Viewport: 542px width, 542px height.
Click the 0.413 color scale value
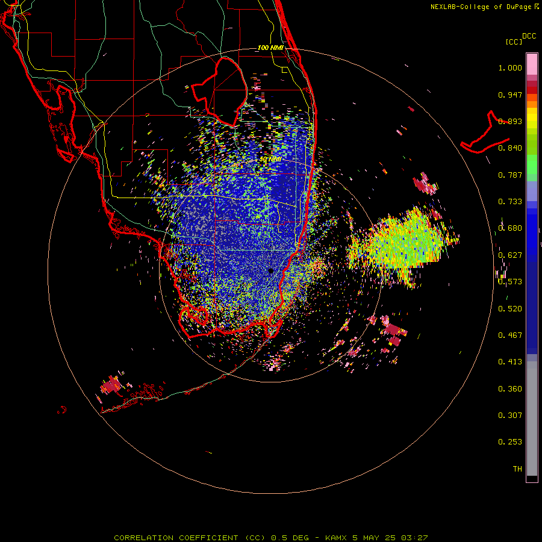(510, 362)
